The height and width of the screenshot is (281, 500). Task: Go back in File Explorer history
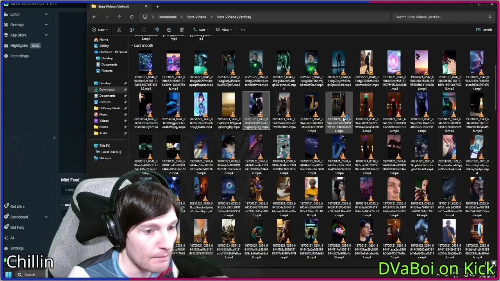point(94,17)
